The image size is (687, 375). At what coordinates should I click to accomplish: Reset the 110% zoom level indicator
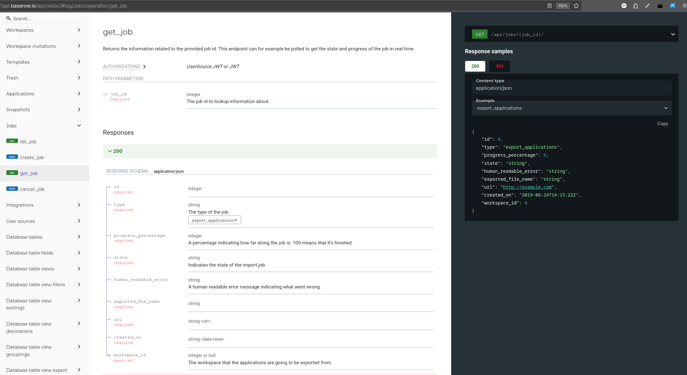tap(563, 6)
